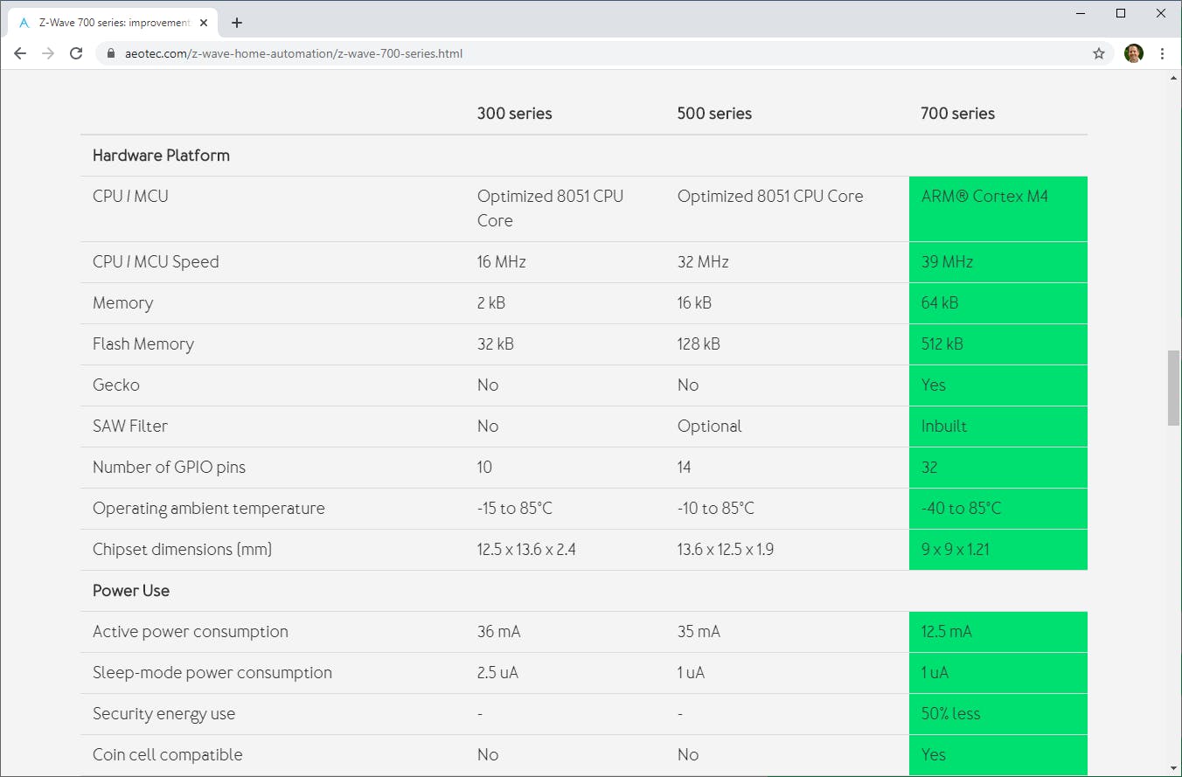Click the Hardware Platform section heading

(161, 155)
